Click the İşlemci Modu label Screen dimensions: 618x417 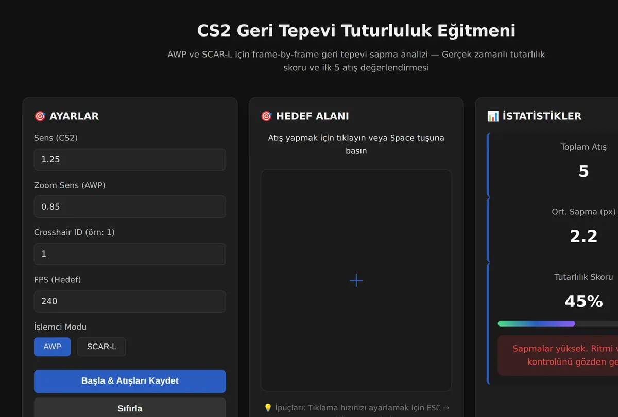pos(60,327)
